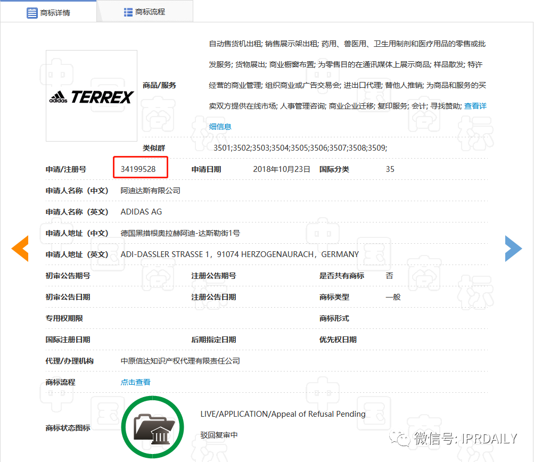Open the 点击查看 trademark process link

click(135, 382)
